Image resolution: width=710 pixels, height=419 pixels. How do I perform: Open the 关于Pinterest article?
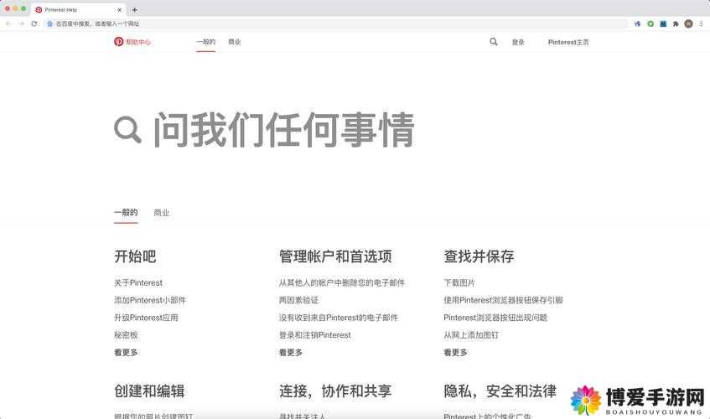[x=138, y=282]
